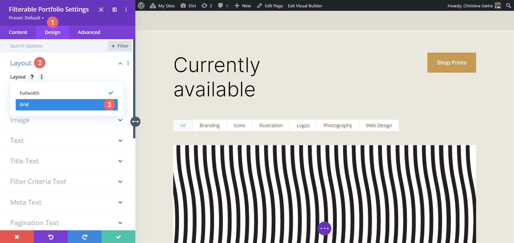Click the updates icon showing 2

(x=207, y=6)
